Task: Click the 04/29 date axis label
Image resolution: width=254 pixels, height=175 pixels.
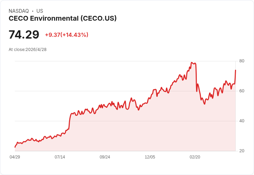Action: point(15,157)
